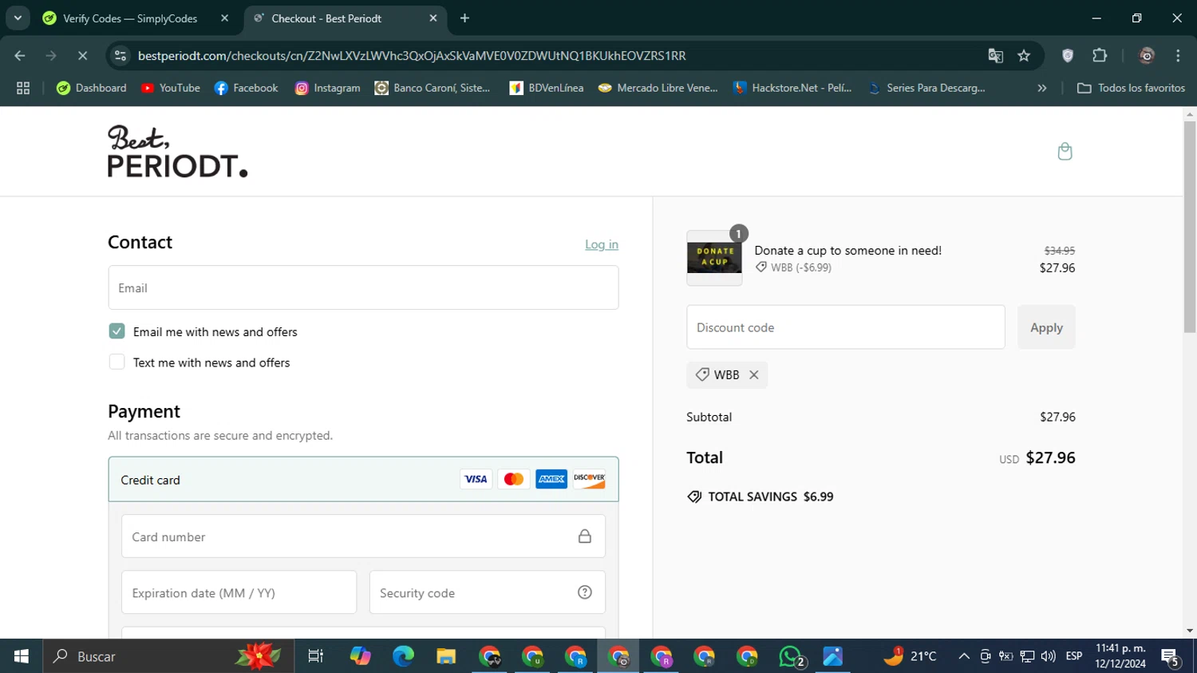Open the Hackstore.Net bookmark
1197x673 pixels.
tap(792, 88)
